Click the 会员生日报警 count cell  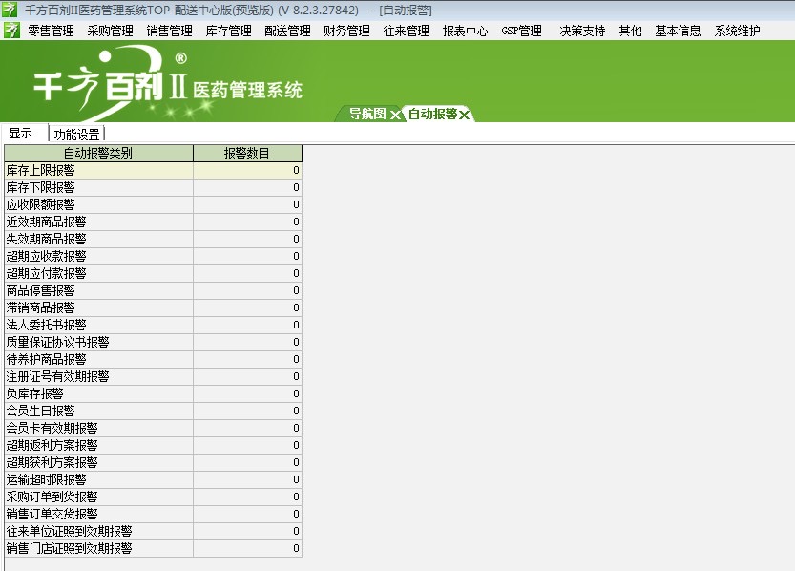[x=248, y=411]
